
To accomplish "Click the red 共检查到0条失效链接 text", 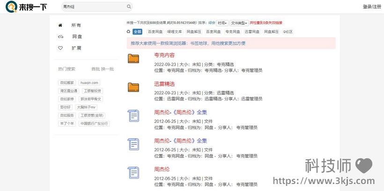I will [x=266, y=23].
